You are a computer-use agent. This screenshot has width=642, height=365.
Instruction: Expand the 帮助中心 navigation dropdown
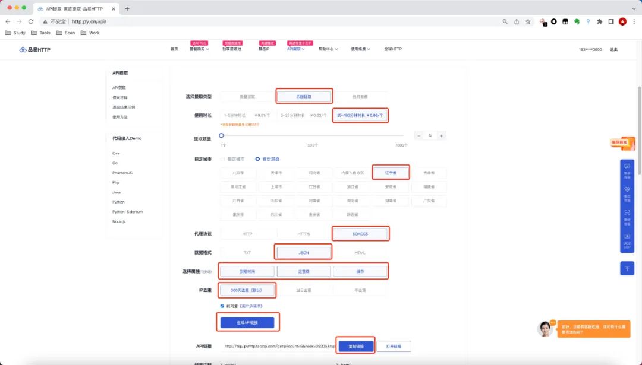point(328,49)
